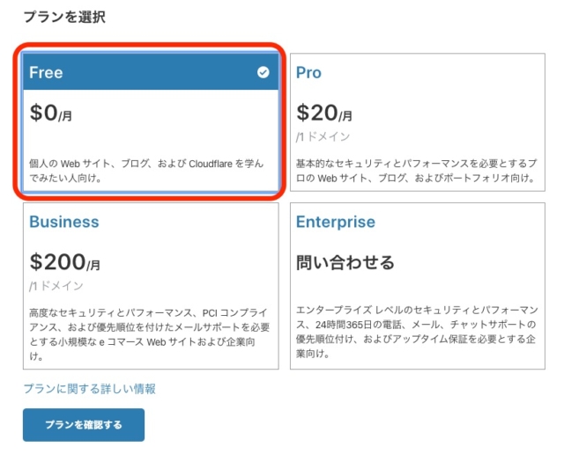Viewport: 564px width, 454px height.
Task: Click the $200/月 price on the Business plan
Action: (64, 262)
